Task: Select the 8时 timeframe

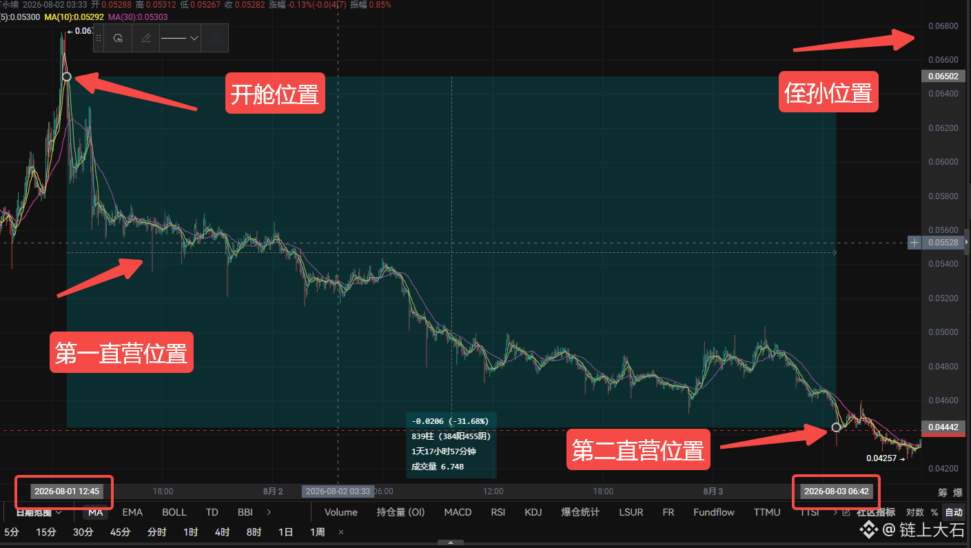Action: [x=254, y=532]
